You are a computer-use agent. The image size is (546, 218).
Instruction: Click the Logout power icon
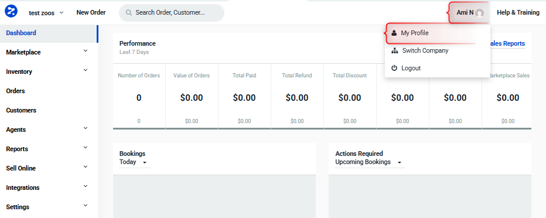394,68
